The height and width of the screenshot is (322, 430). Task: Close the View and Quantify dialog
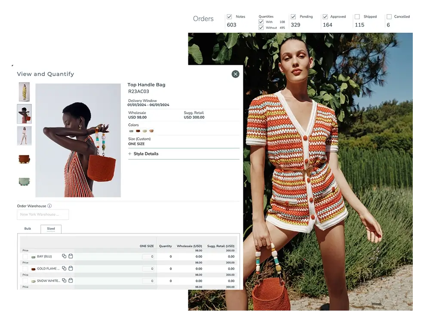coord(235,74)
